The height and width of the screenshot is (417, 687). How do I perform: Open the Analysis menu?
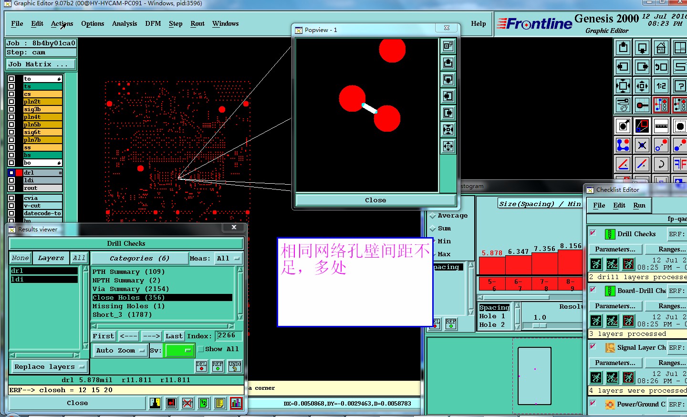click(125, 23)
